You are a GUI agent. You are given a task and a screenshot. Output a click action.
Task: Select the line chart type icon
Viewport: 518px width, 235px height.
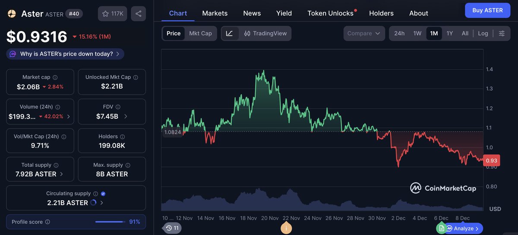click(x=229, y=33)
